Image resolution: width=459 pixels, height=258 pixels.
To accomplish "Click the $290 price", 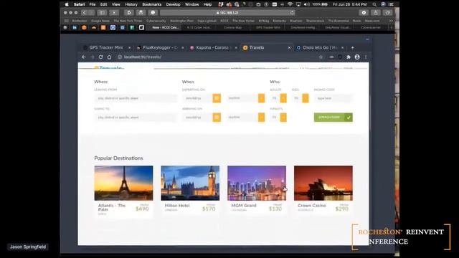I will [342, 209].
